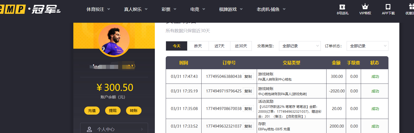
Task: Select the 今天 date filter
Action: click(177, 46)
